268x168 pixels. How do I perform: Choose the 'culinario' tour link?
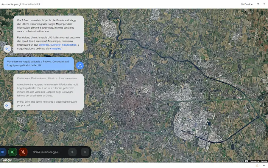tap(55, 45)
